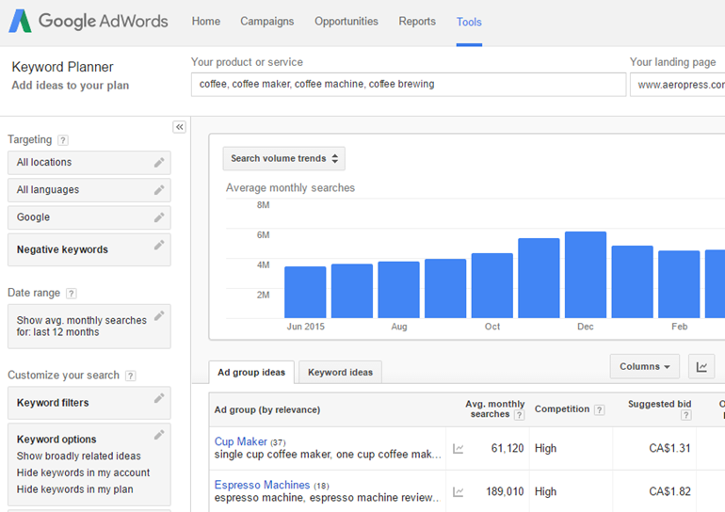725x512 pixels.
Task: Click the pencil icon next to All locations
Action: [x=159, y=163]
